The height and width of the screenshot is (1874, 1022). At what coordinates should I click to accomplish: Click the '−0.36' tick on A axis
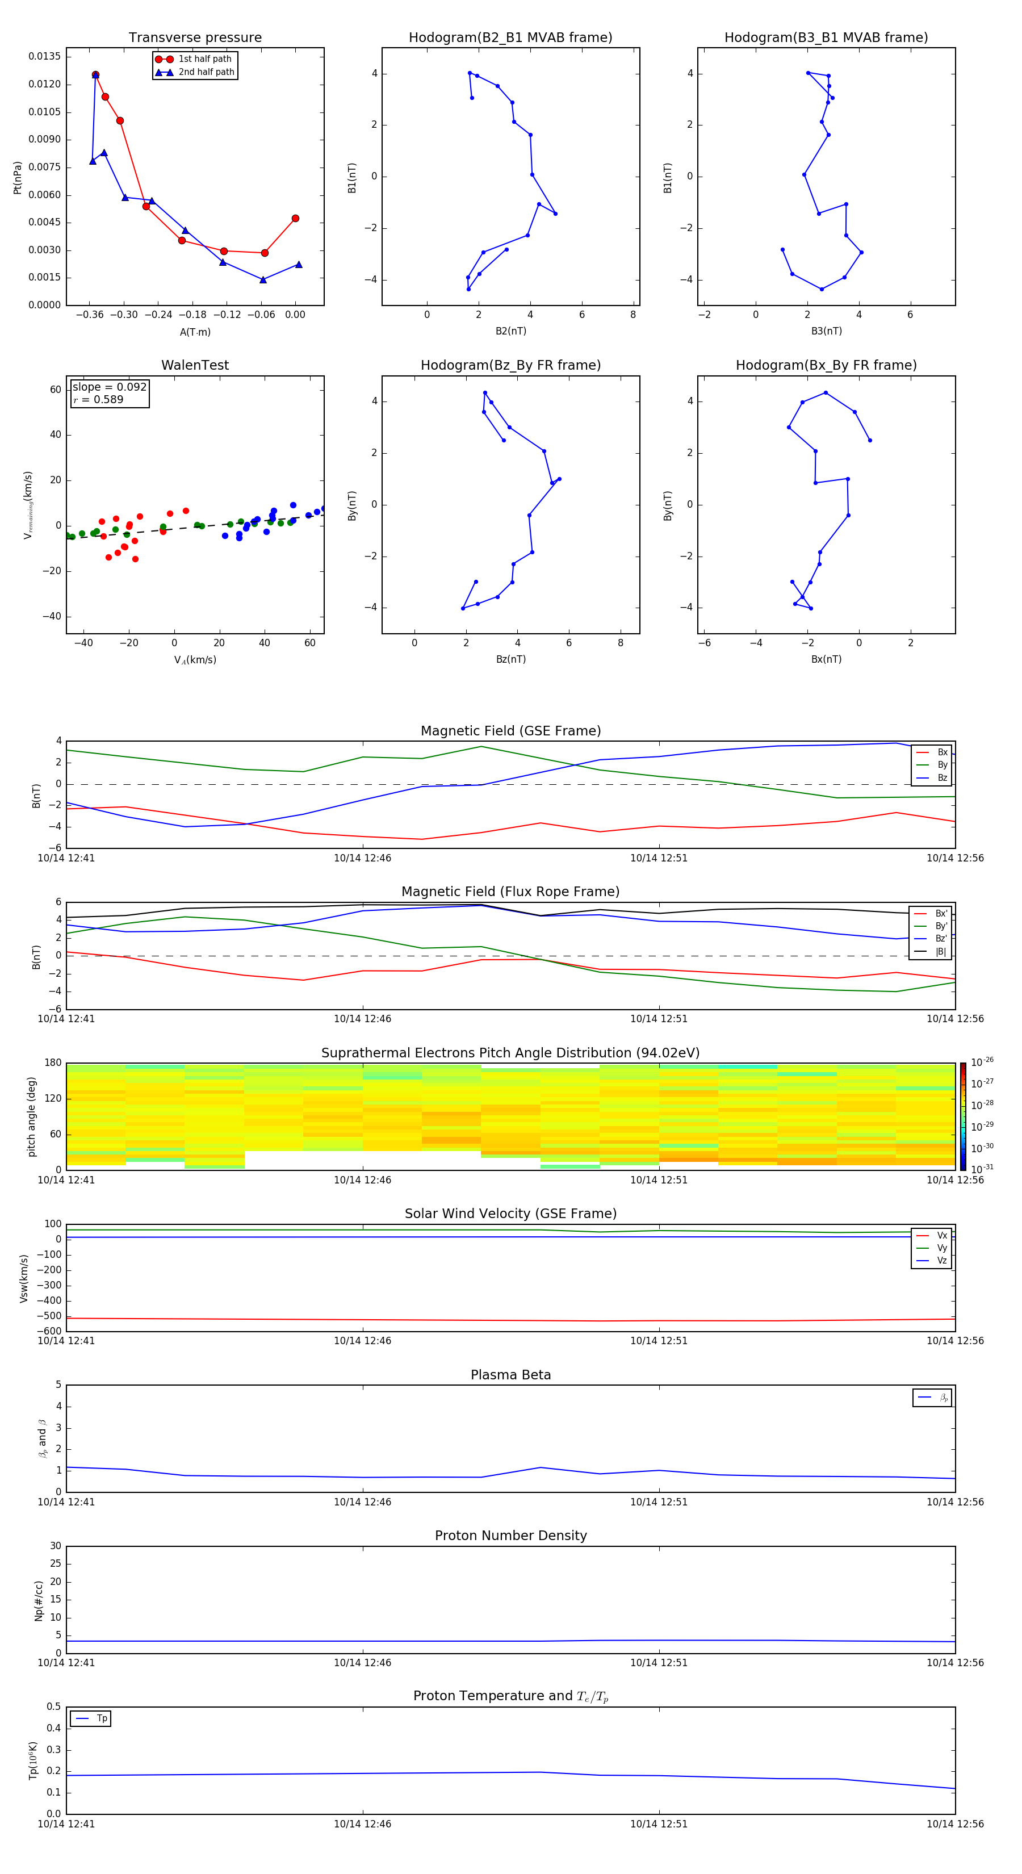(x=89, y=315)
